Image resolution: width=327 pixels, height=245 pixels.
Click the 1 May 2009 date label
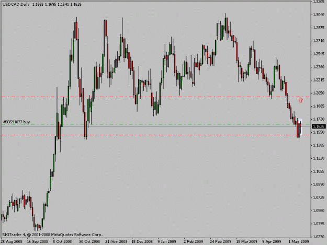[x=299, y=242]
